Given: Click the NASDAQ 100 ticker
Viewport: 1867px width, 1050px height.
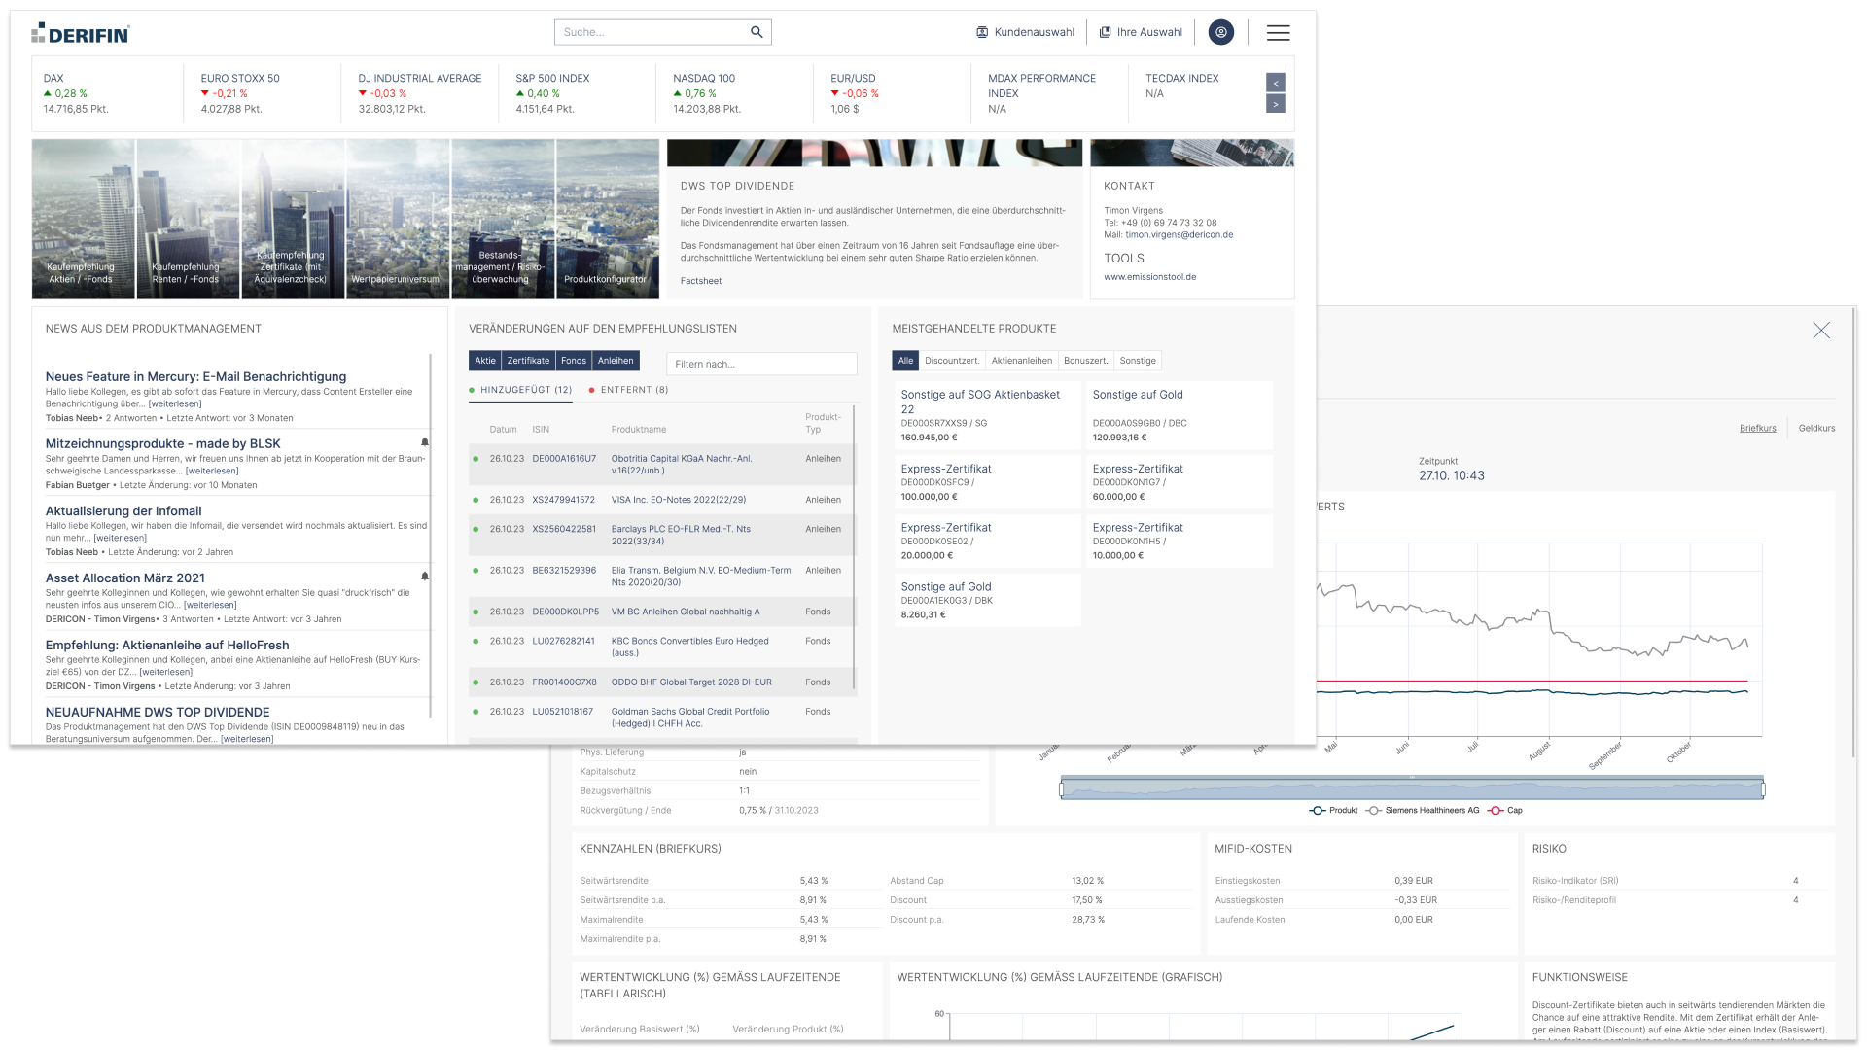Looking at the screenshot, I should click(734, 93).
